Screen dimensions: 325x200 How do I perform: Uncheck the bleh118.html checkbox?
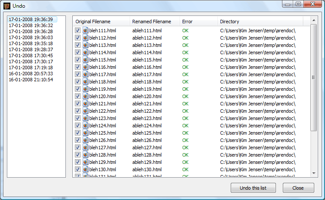pos(78,82)
